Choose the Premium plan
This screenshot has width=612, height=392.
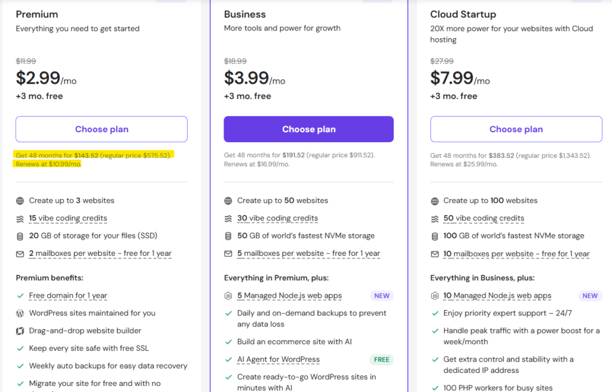(x=101, y=128)
